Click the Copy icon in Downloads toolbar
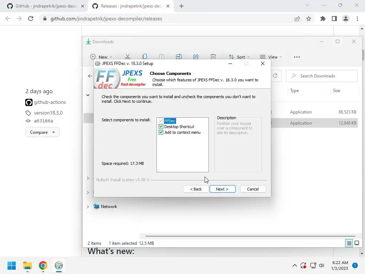This screenshot has width=365, height=274. coord(145,57)
